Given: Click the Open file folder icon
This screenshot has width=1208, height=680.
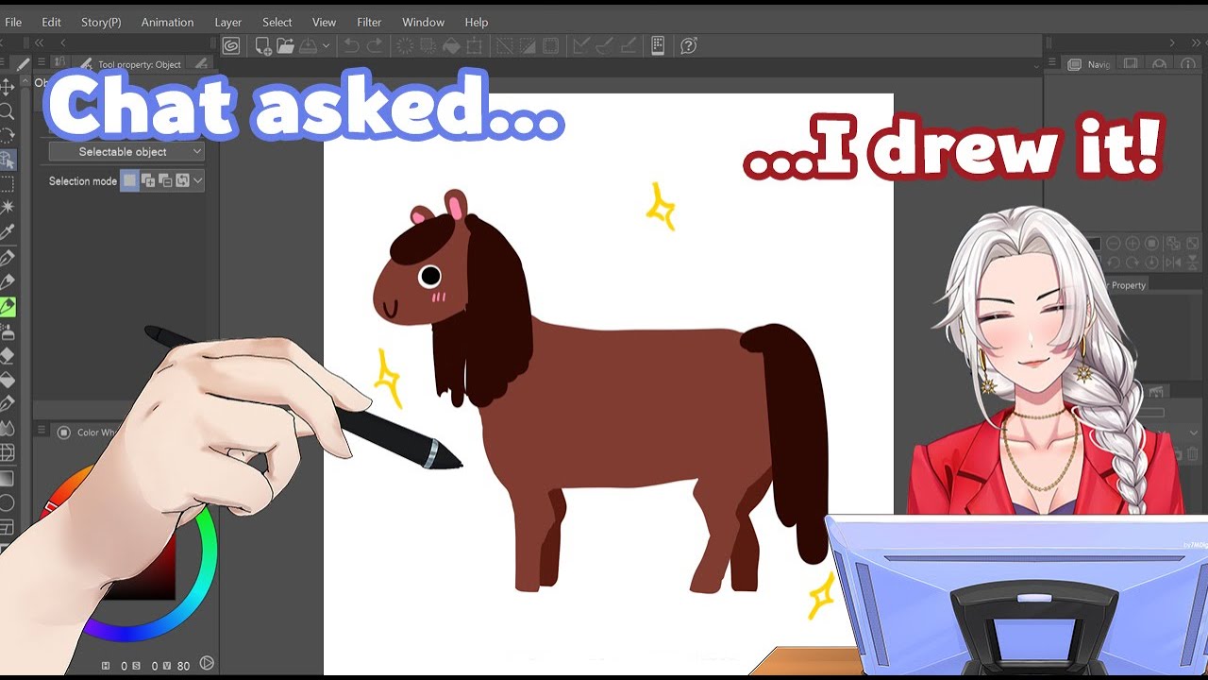Looking at the screenshot, I should [x=286, y=45].
